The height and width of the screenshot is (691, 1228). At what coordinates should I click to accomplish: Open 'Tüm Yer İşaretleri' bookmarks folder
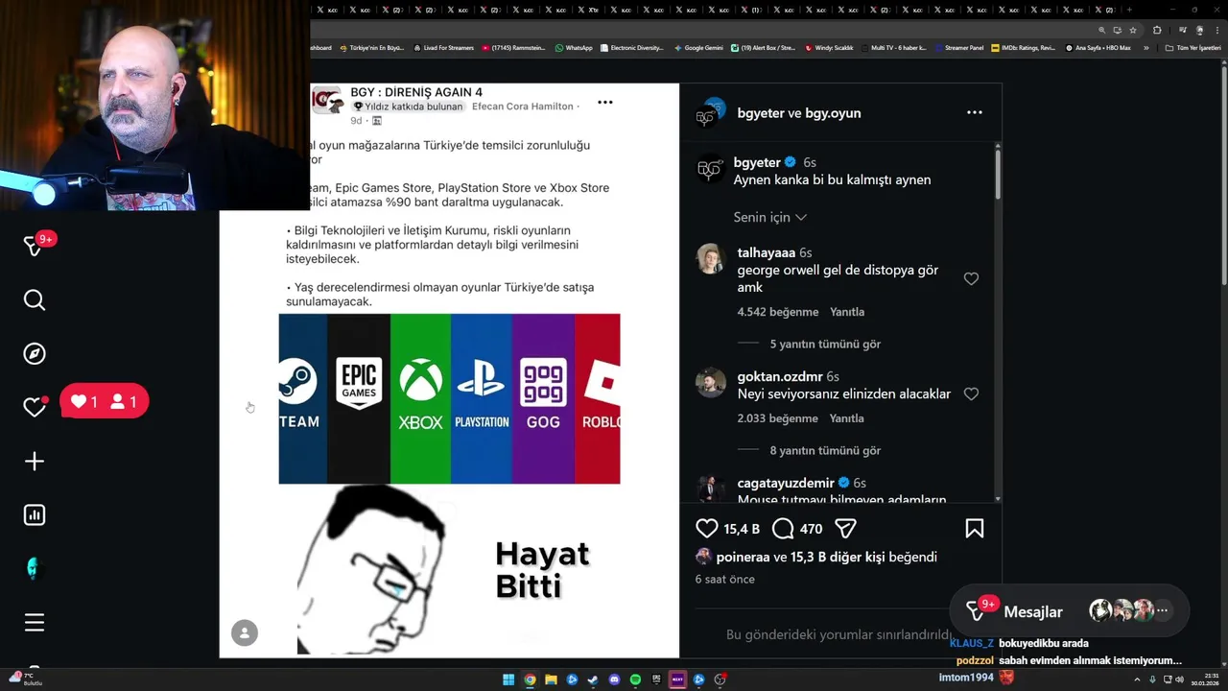tap(1193, 48)
